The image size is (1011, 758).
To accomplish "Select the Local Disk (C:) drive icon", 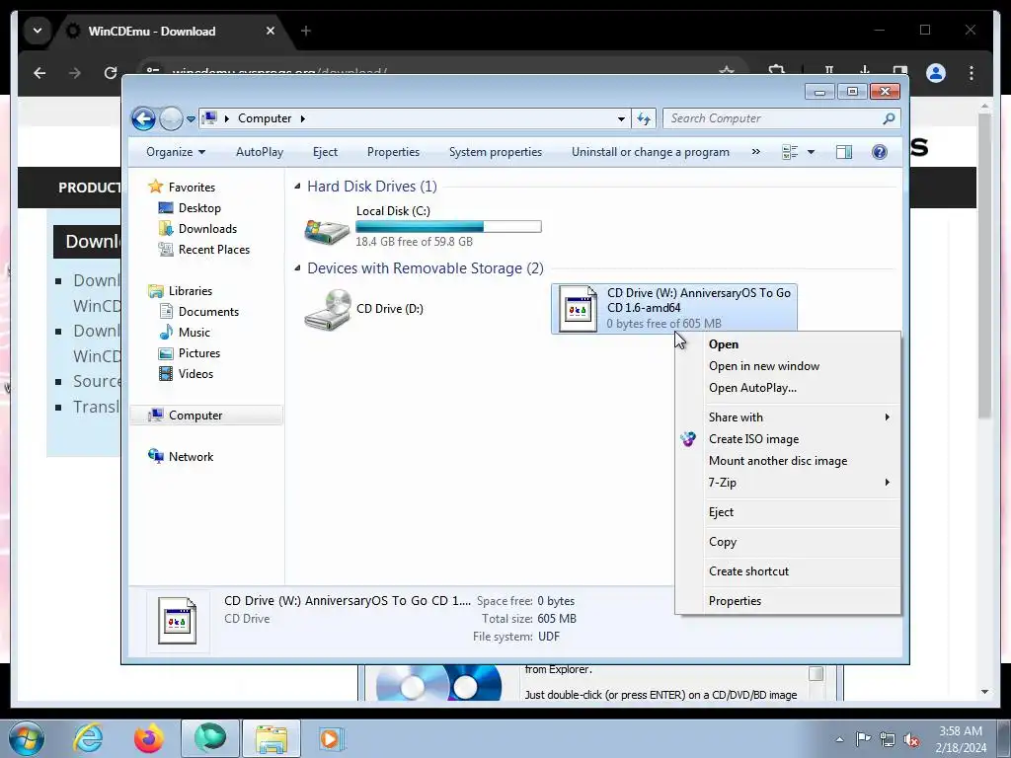I will click(327, 230).
